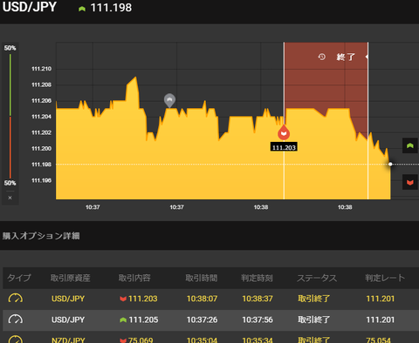The image size is (419, 343).
Task: Click the 取引内容 column header
Action: pyautogui.click(x=134, y=278)
